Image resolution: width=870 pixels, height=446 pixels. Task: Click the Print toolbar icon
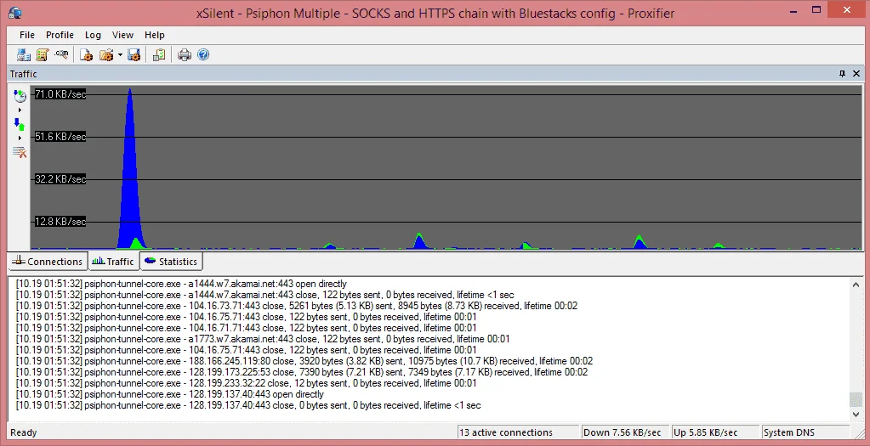[x=185, y=54]
